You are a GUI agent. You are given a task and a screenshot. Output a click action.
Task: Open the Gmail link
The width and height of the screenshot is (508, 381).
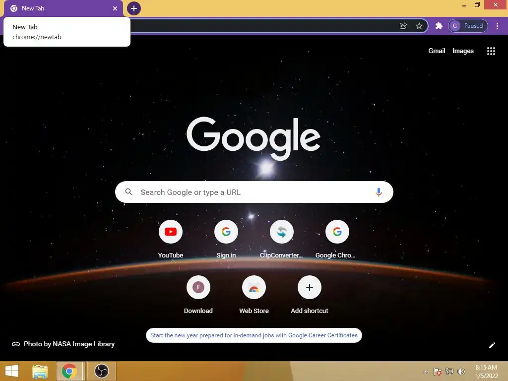pyautogui.click(x=437, y=51)
